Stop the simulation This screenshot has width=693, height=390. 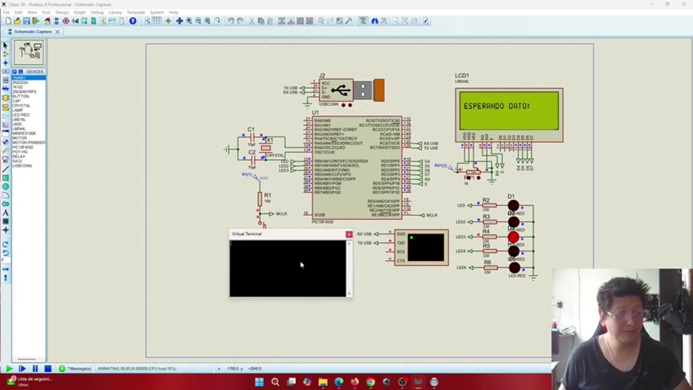pyautogui.click(x=48, y=369)
